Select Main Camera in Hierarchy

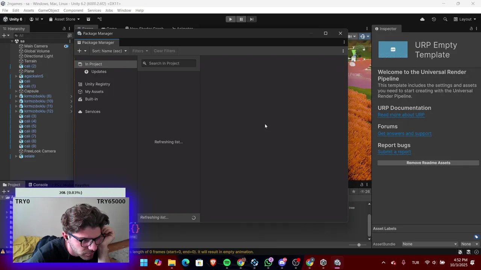coord(36,46)
